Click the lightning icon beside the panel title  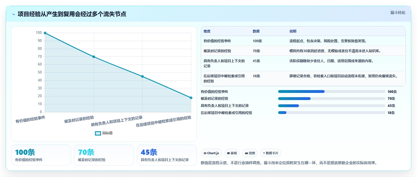13,14
